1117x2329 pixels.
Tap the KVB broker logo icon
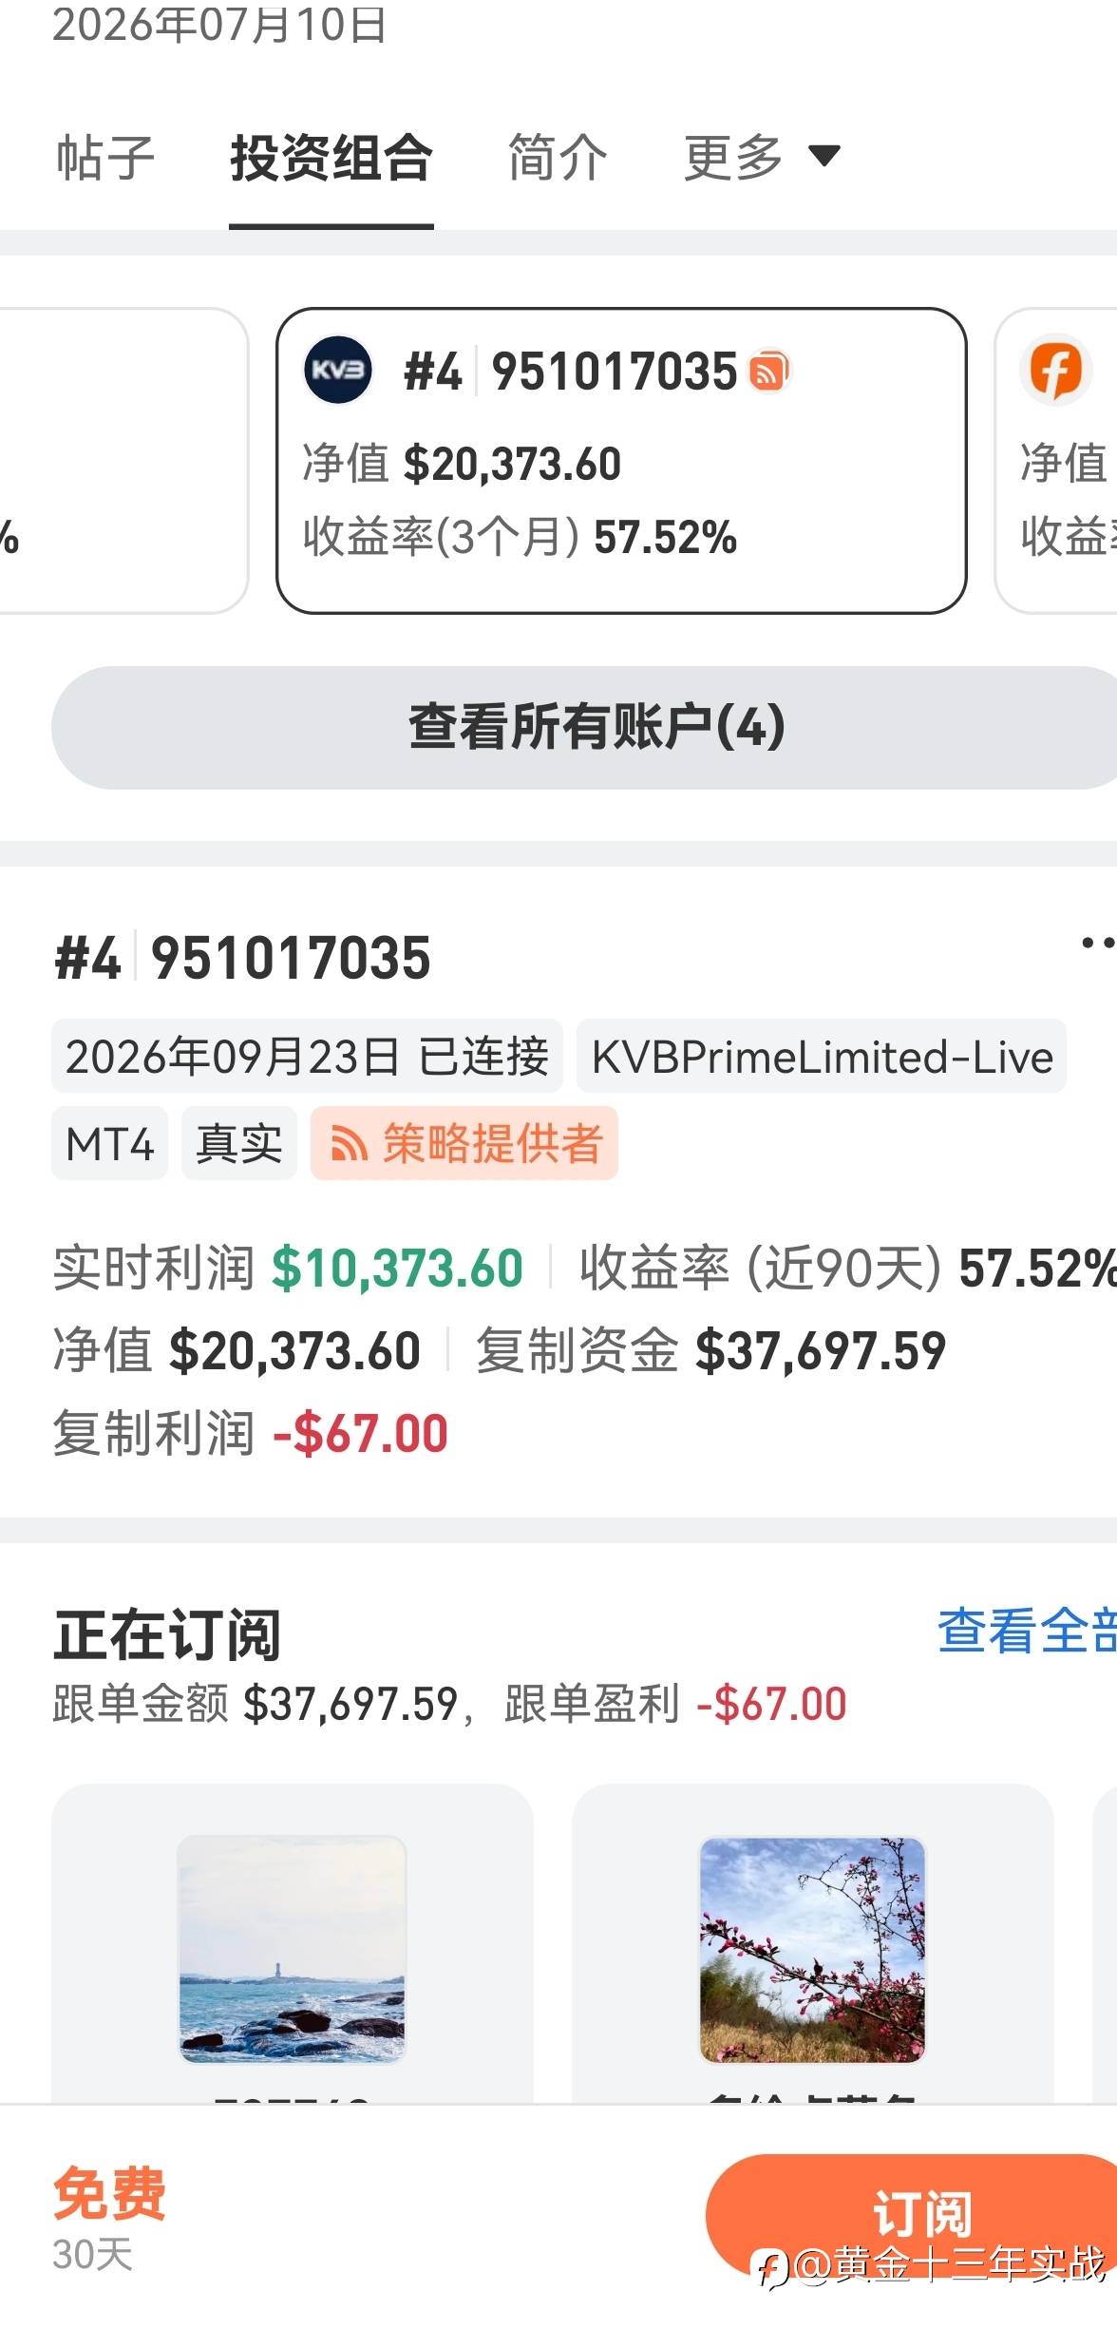[337, 370]
